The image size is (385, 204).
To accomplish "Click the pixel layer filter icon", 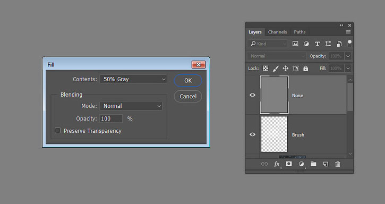I will 295,44.
